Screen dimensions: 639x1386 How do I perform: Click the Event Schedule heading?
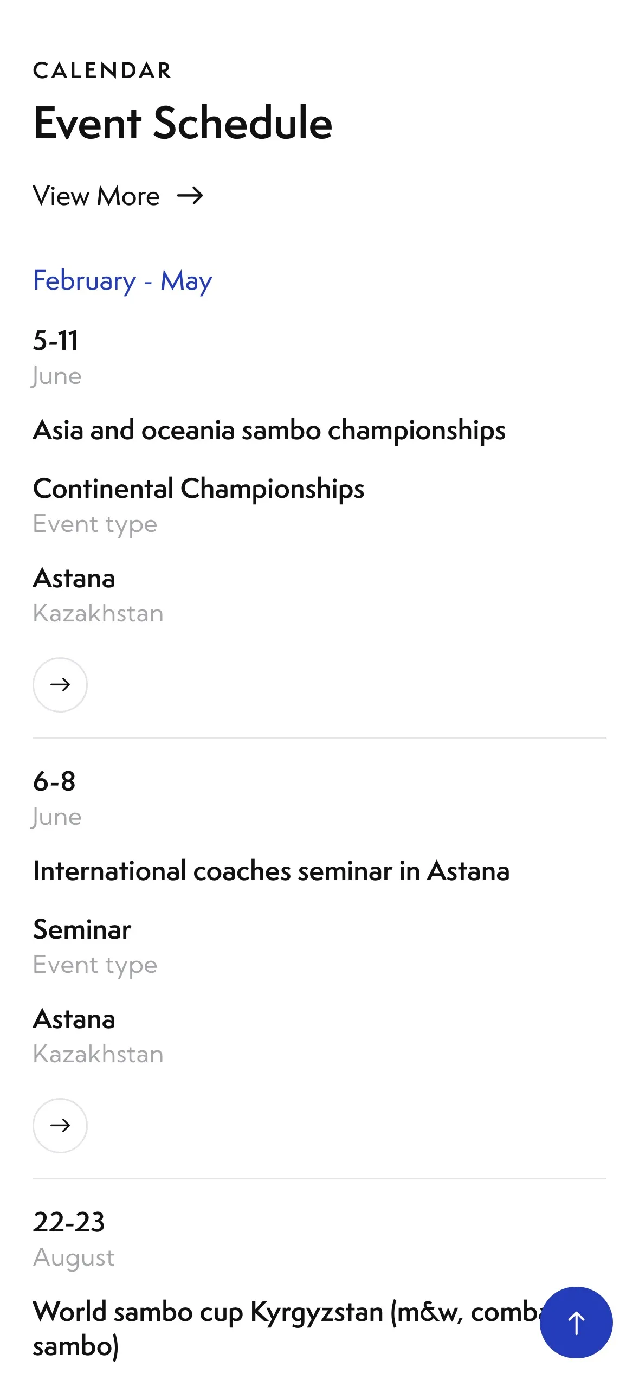tap(183, 123)
